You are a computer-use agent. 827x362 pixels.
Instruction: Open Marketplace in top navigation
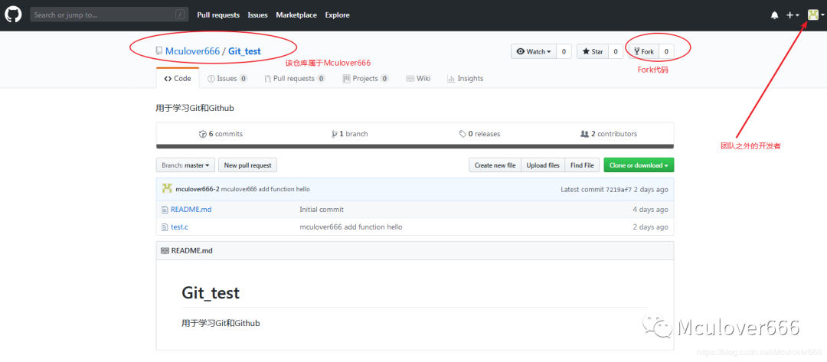coord(296,15)
